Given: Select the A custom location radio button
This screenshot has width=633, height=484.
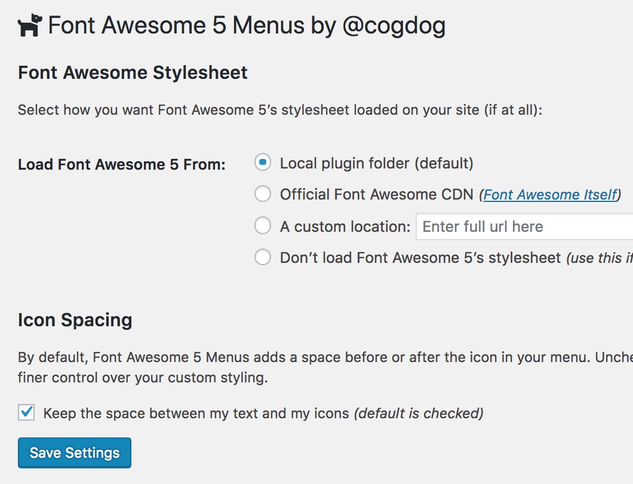Looking at the screenshot, I should (263, 226).
